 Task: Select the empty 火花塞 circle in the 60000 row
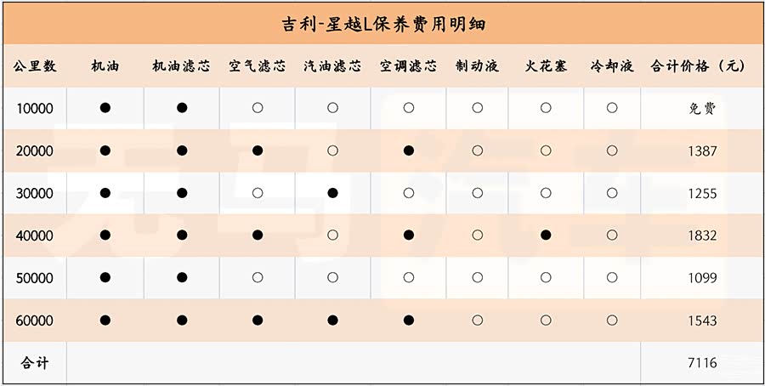point(546,321)
